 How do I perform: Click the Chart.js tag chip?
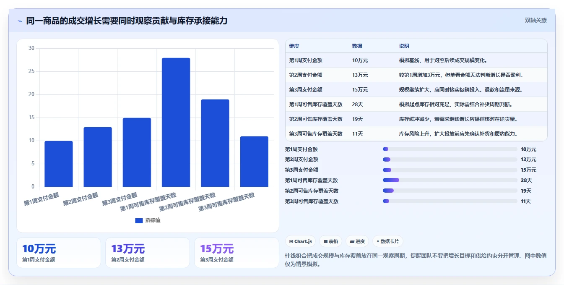click(x=301, y=241)
